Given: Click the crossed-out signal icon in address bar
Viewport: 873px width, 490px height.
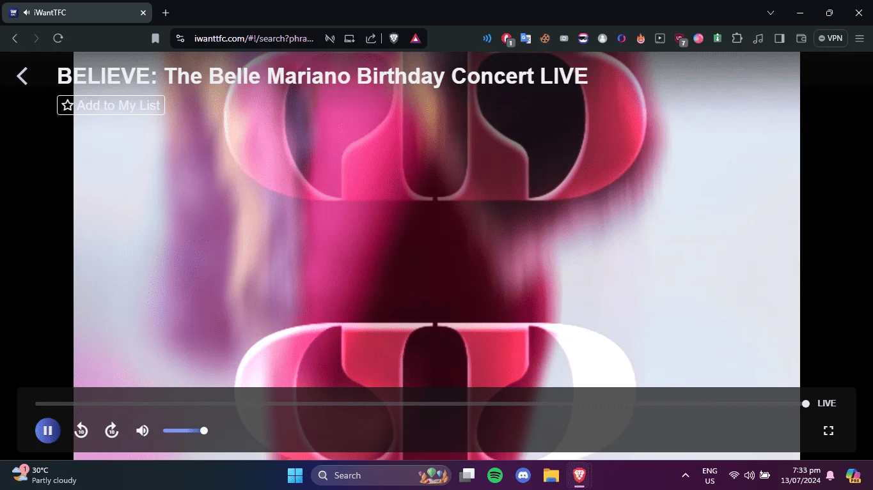Looking at the screenshot, I should pos(330,38).
